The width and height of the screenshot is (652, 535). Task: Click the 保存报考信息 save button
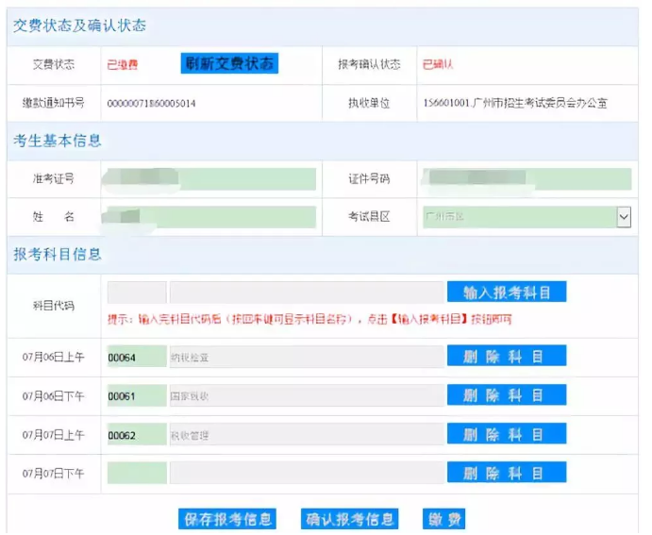tap(227, 519)
